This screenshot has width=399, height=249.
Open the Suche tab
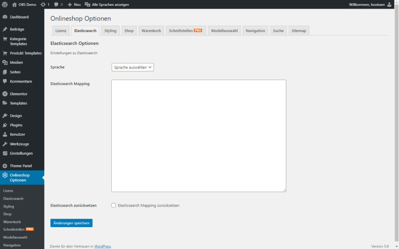tap(278, 30)
